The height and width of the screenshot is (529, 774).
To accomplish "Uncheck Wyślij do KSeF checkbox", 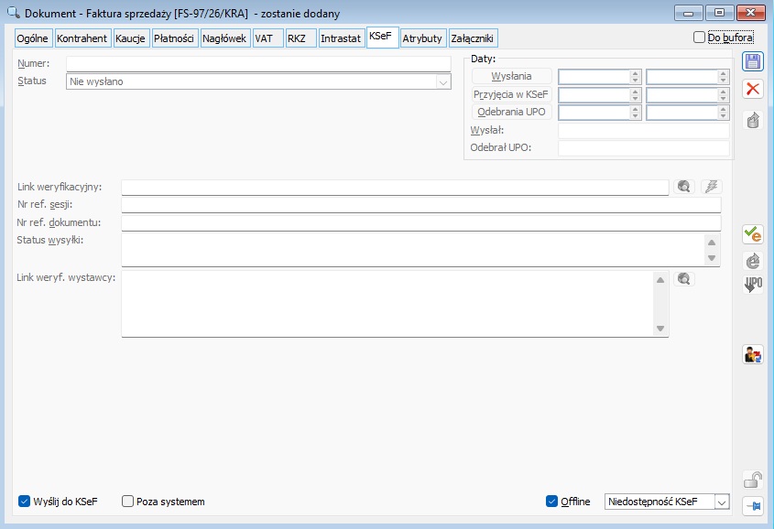I will (24, 502).
